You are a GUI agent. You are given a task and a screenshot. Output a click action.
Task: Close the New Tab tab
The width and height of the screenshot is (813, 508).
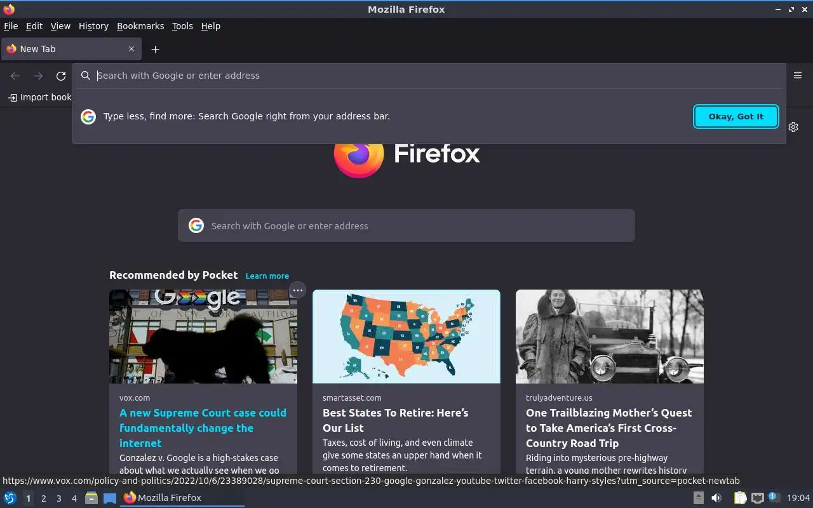tap(131, 49)
